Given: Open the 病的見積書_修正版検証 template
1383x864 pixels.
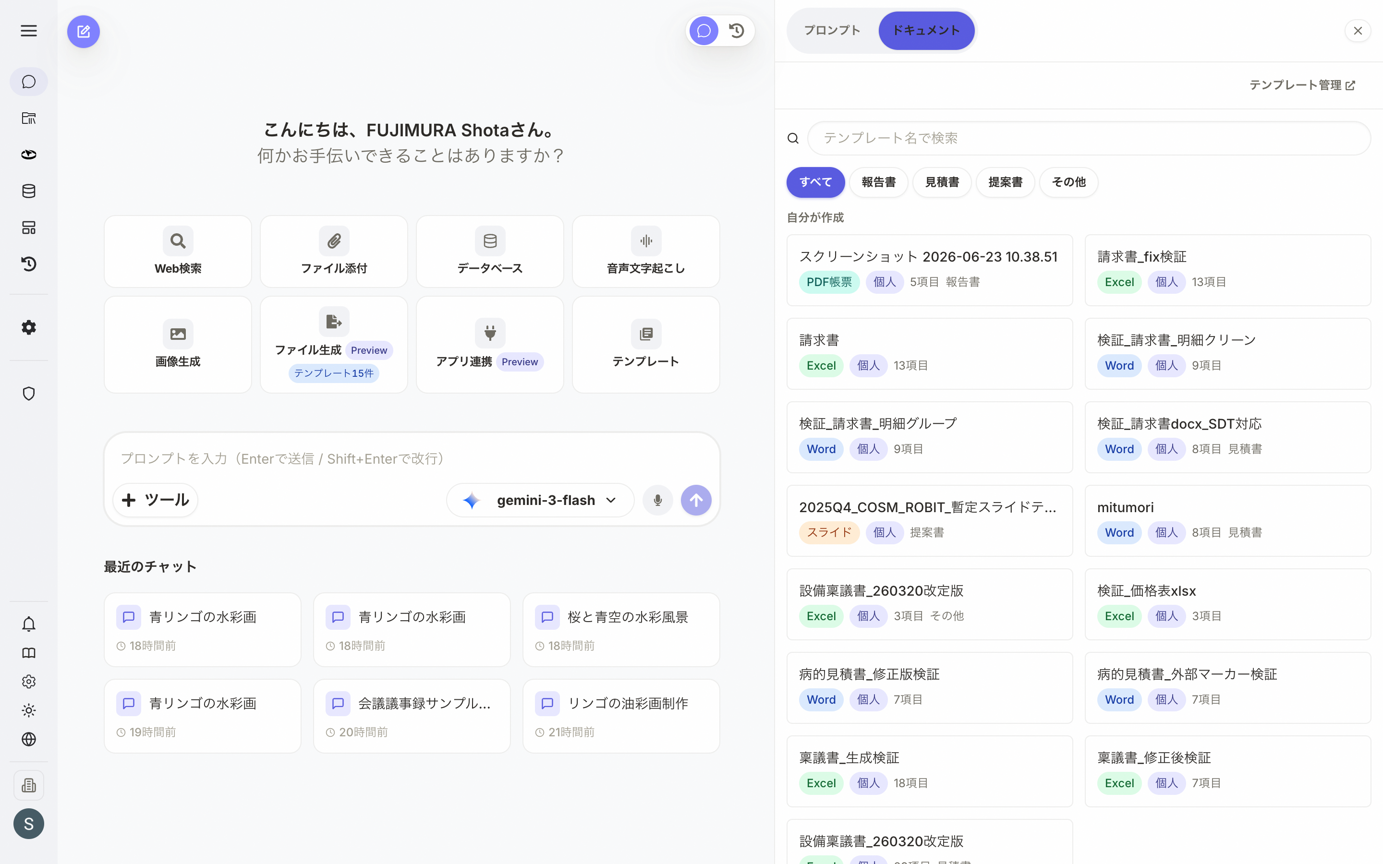Looking at the screenshot, I should [x=929, y=687].
